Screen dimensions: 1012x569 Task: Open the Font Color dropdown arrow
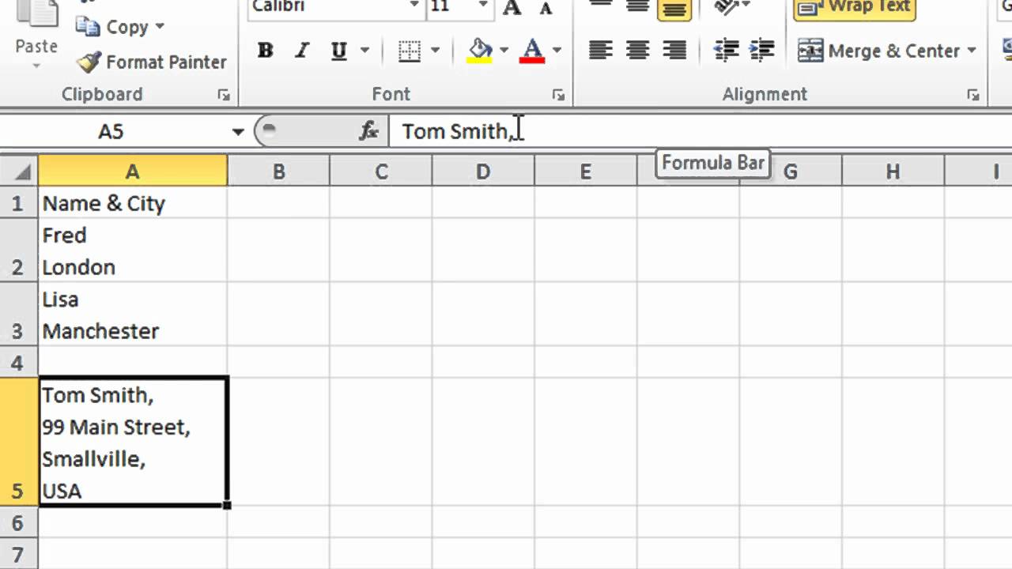click(557, 51)
